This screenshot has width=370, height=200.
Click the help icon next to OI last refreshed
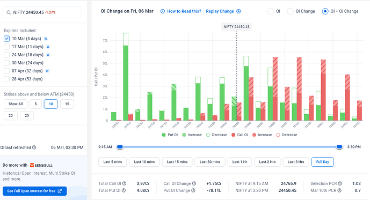pyautogui.click(x=34, y=147)
